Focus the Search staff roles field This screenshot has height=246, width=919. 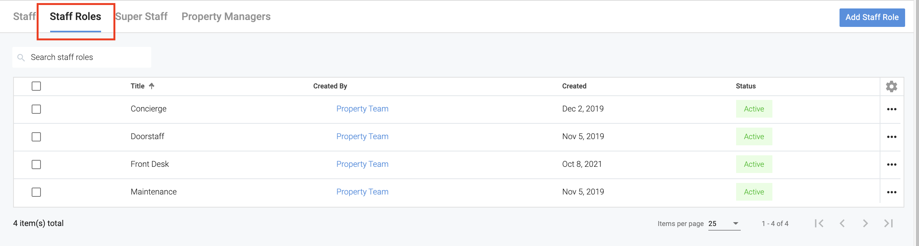coord(85,57)
